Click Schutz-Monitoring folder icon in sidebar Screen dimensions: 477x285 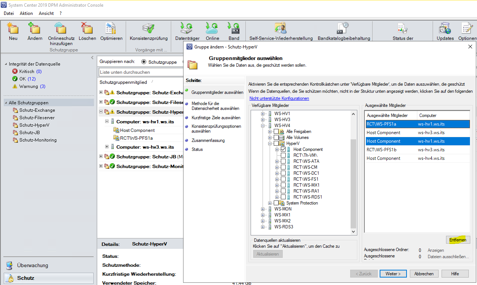coord(15,140)
